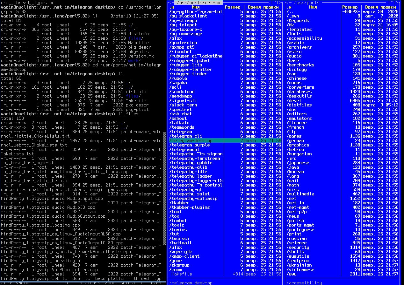The image size is (404, 285).
Task: Select the /quaternion entry
Action: 225,43
